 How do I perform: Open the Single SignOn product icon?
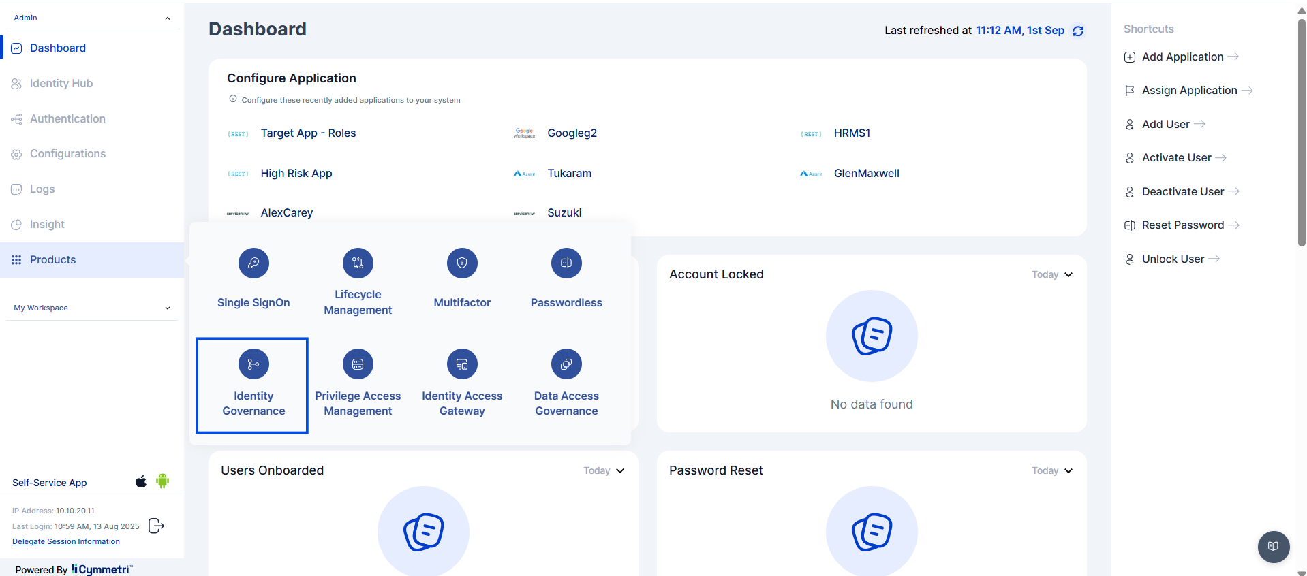253,263
